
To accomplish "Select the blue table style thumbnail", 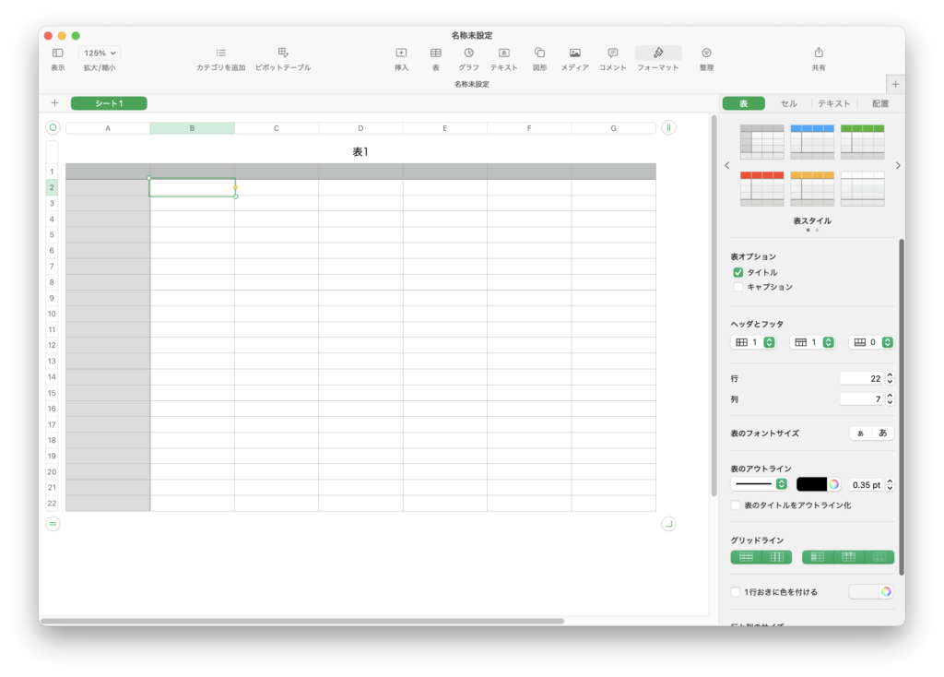I will click(812, 141).
